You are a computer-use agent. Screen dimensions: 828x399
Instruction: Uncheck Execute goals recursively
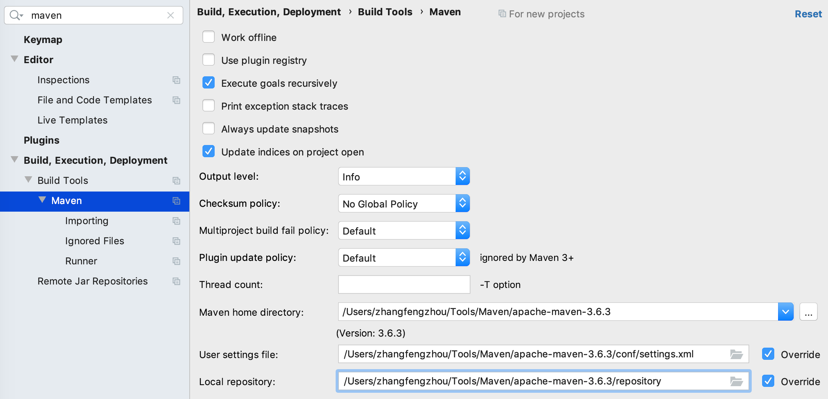coord(208,83)
